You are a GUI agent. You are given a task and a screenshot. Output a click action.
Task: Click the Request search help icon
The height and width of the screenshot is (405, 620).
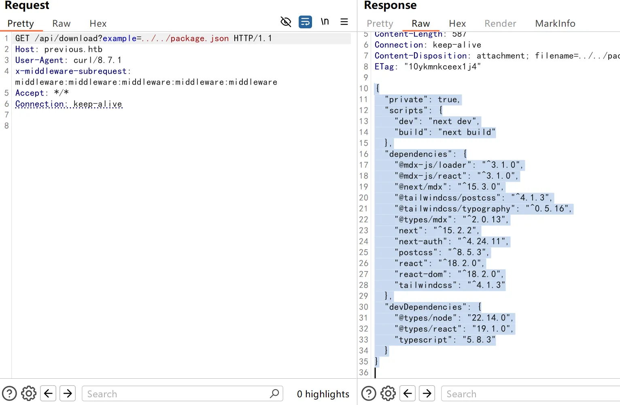9,393
